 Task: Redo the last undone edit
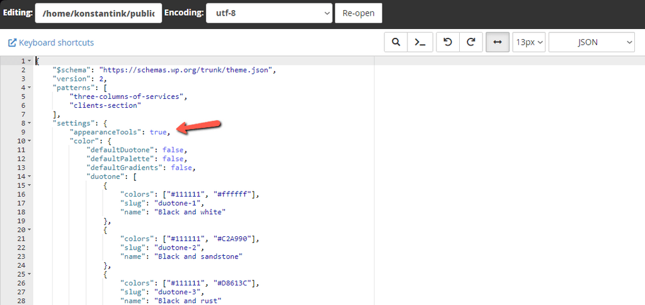tap(470, 42)
